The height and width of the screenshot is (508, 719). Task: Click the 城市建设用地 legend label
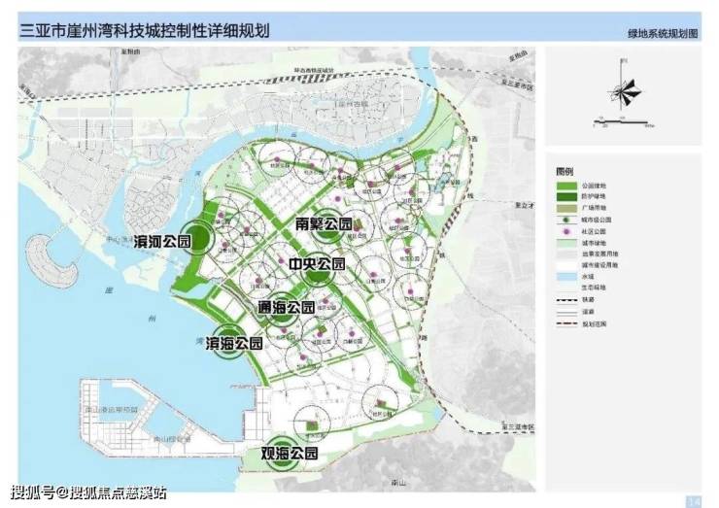599,265
